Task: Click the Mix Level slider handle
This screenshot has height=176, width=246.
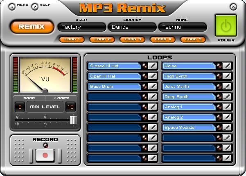Action: 73,120
